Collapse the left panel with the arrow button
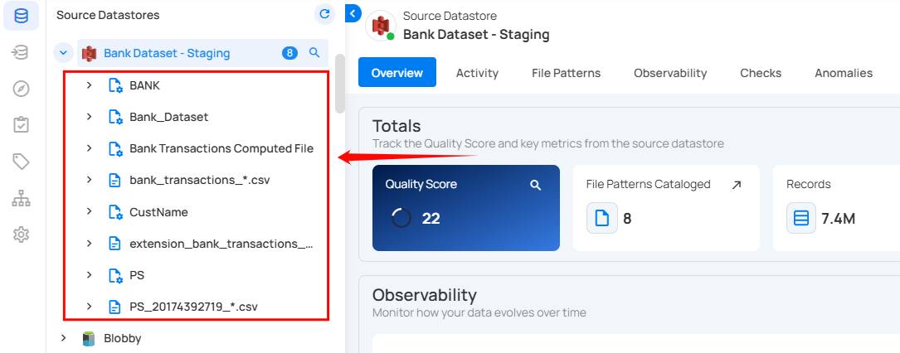The width and height of the screenshot is (900, 353). [x=353, y=13]
